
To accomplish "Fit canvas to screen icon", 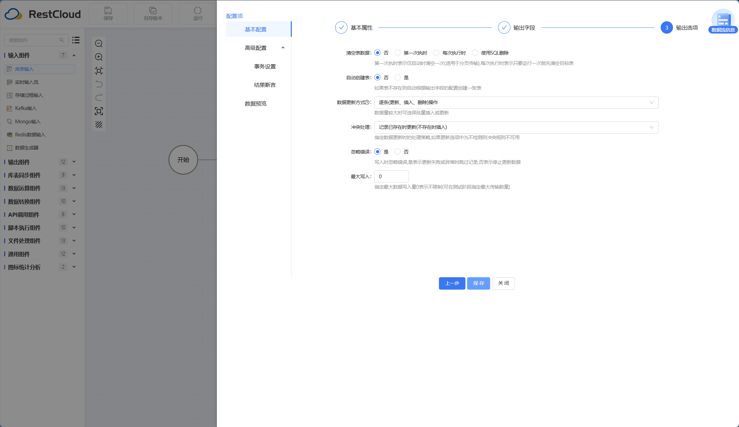I will [99, 111].
